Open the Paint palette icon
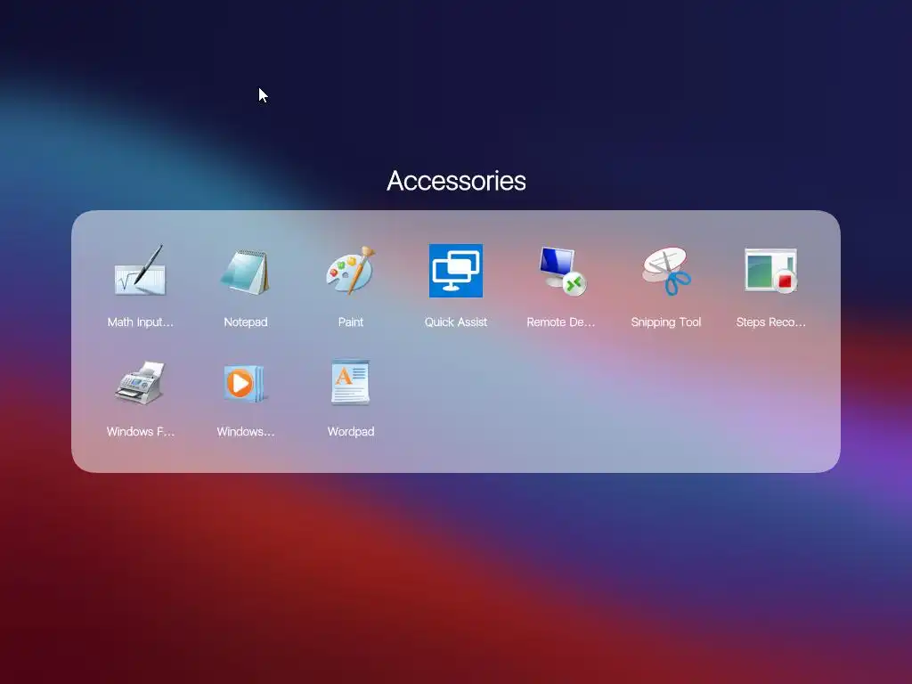 [x=351, y=271]
